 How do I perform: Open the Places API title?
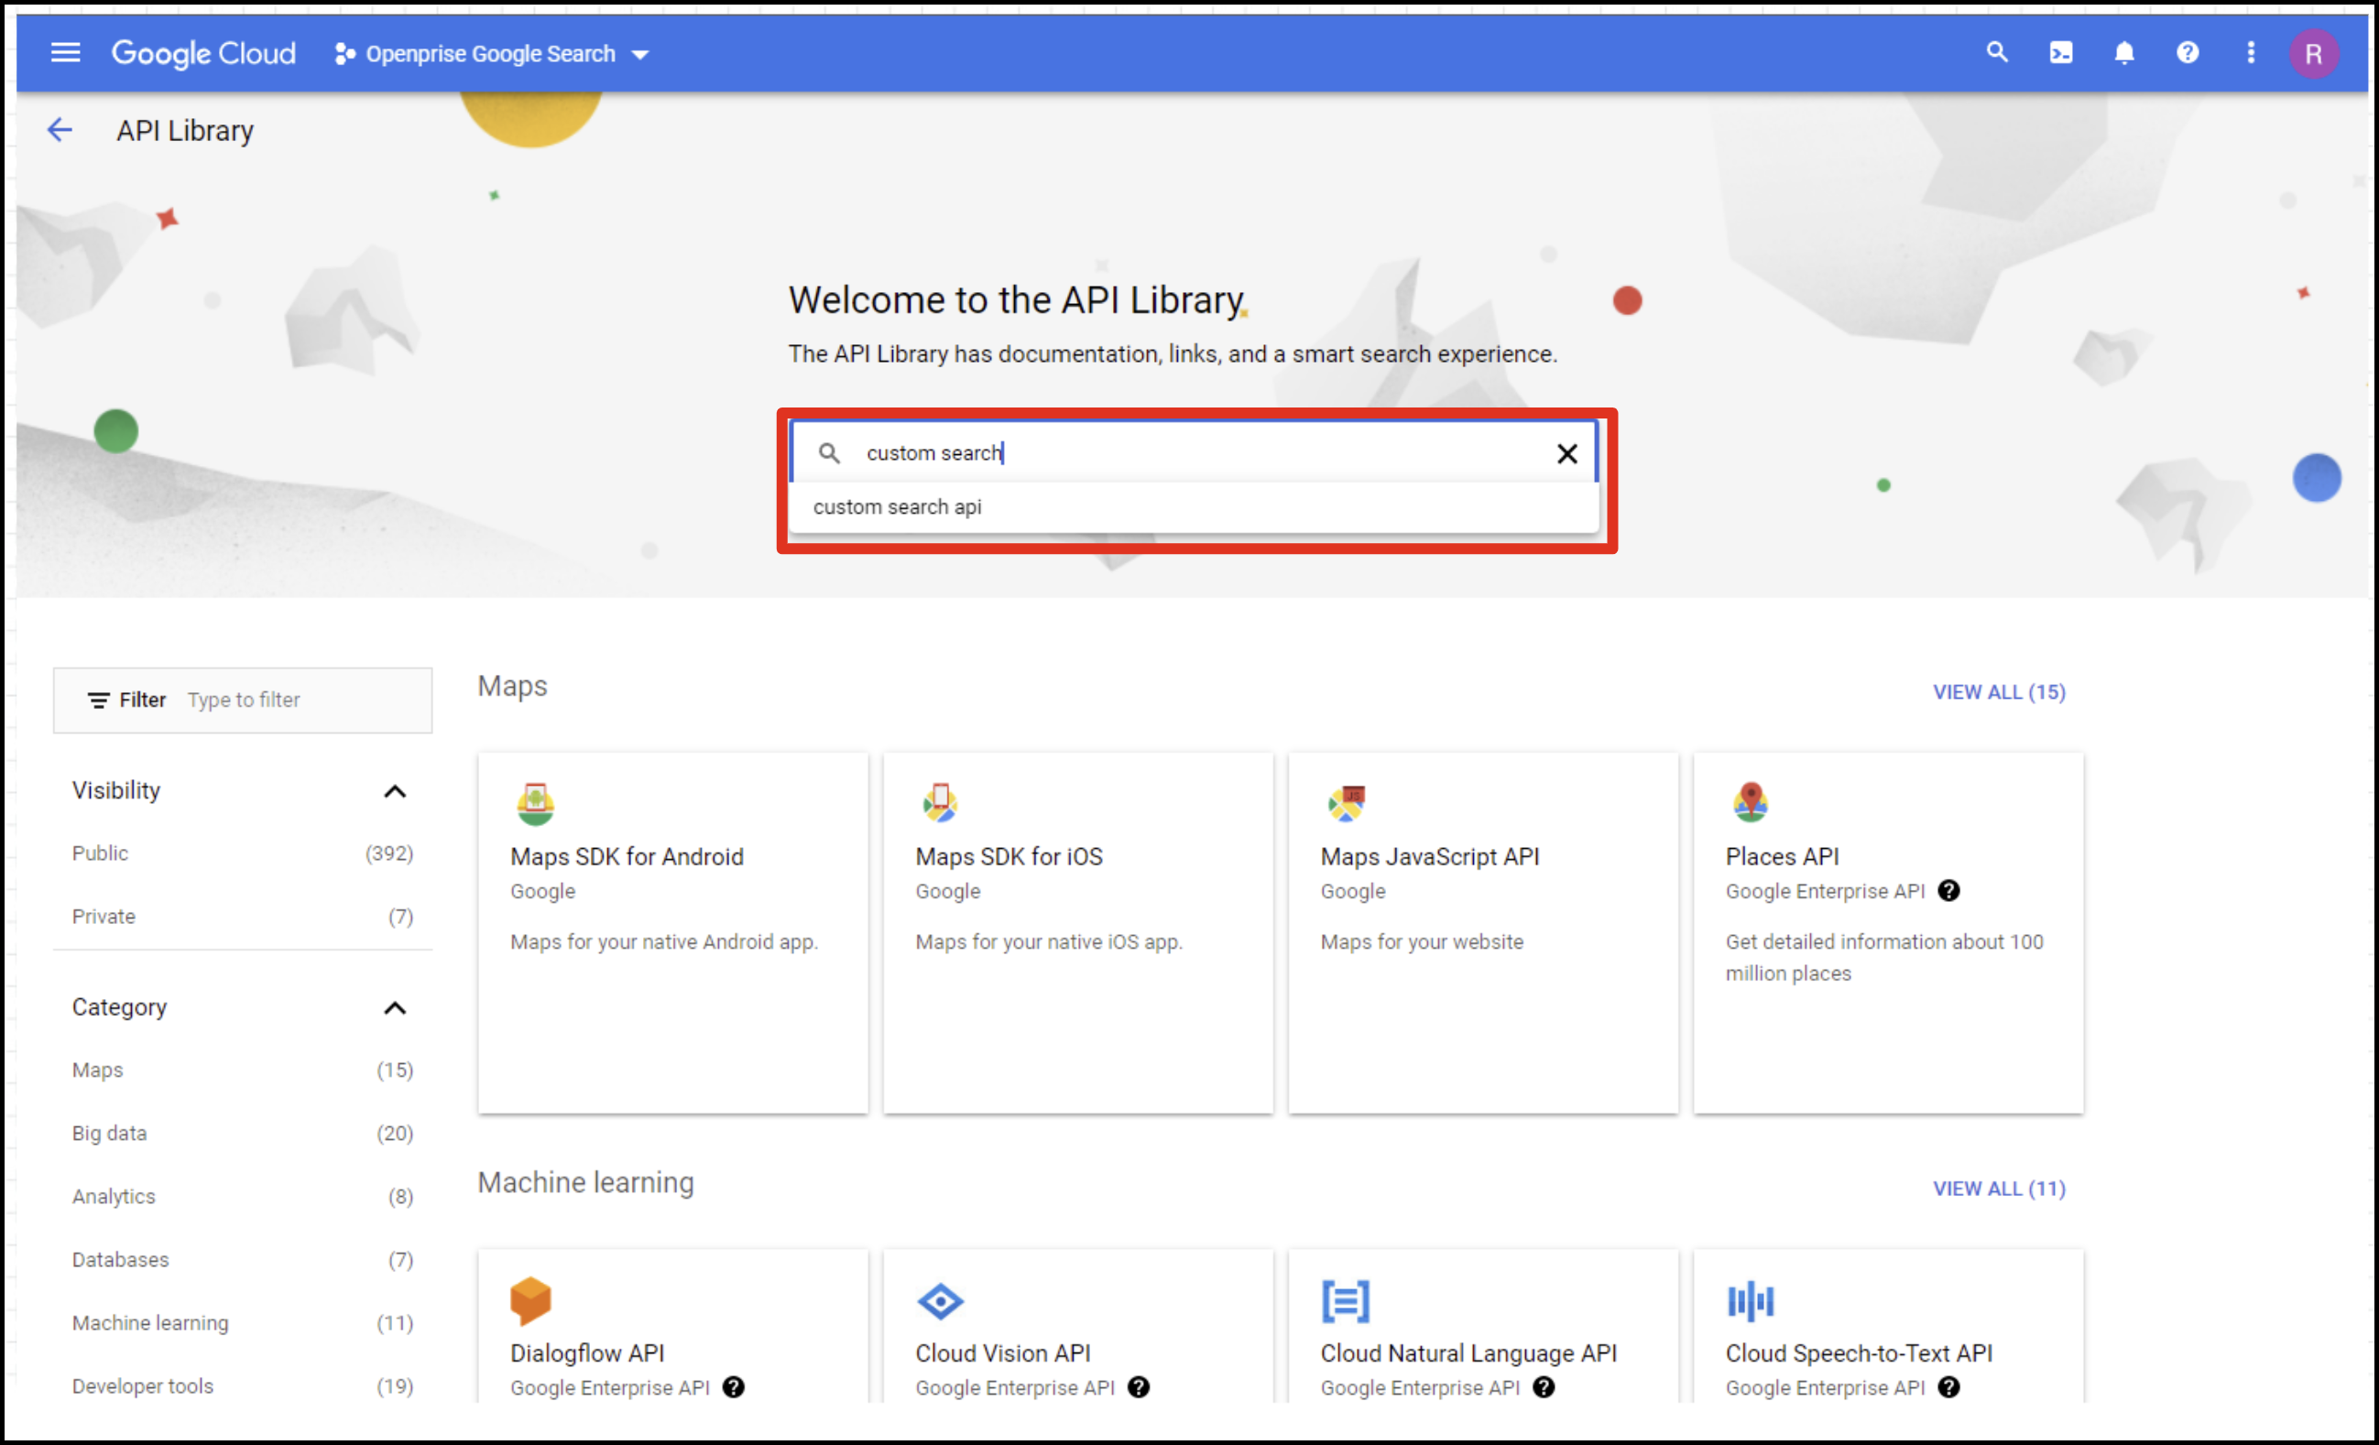1783,856
